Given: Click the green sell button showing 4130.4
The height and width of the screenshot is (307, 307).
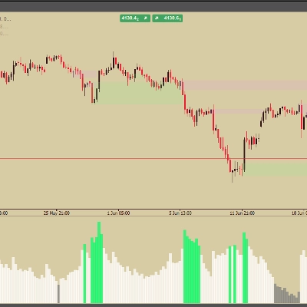Looking at the screenshot, I should pyautogui.click(x=135, y=18).
